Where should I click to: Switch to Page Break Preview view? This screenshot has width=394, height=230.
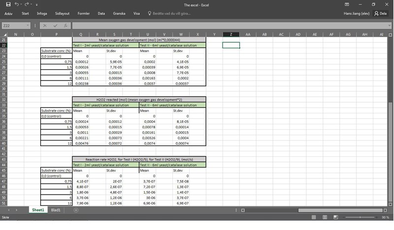point(334,217)
